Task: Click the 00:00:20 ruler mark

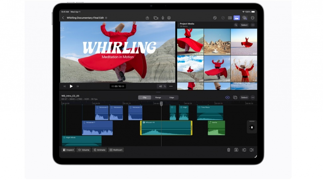Action: [x=188, y=103]
